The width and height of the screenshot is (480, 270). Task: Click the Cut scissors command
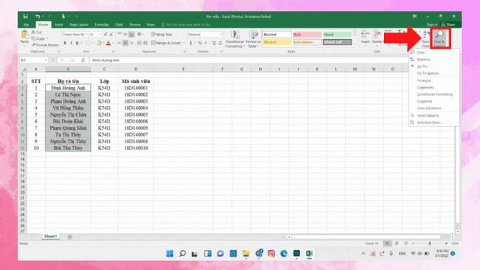point(37,32)
